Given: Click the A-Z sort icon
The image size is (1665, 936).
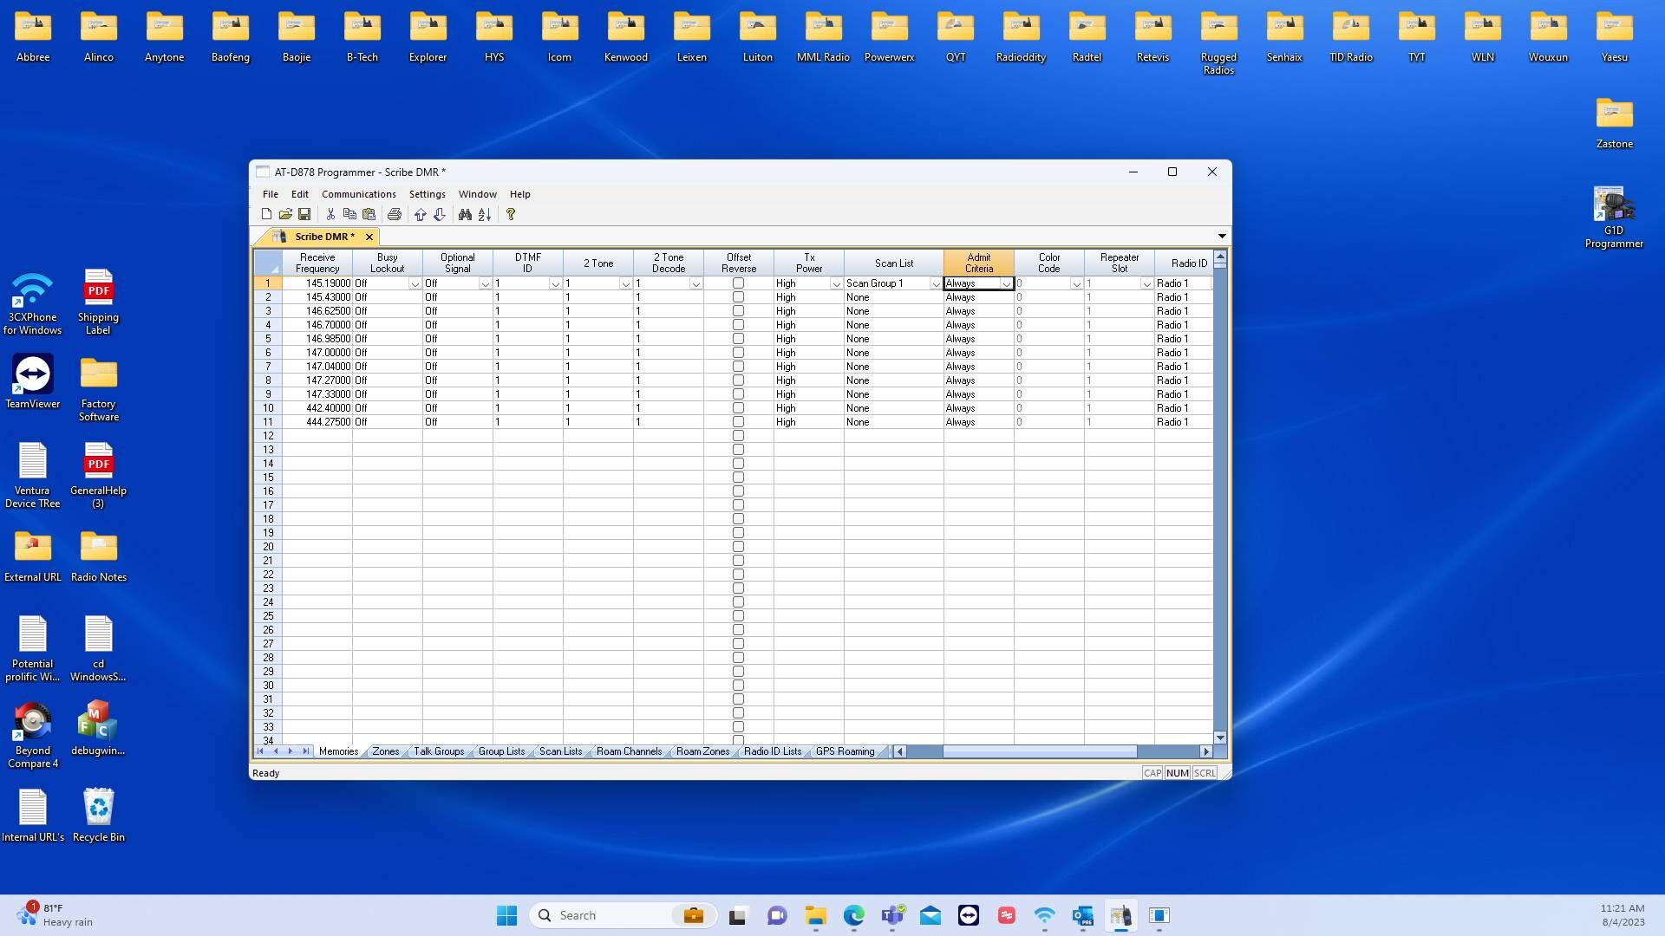Looking at the screenshot, I should [485, 214].
